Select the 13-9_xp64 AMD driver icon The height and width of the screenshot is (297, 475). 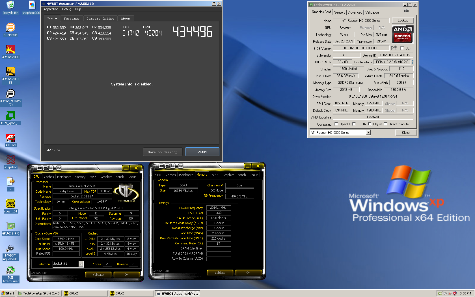point(10,118)
